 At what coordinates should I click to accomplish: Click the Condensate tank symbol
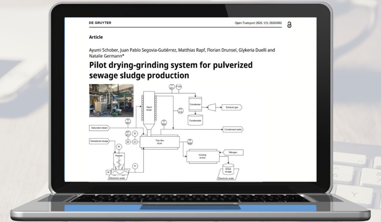tap(195, 120)
